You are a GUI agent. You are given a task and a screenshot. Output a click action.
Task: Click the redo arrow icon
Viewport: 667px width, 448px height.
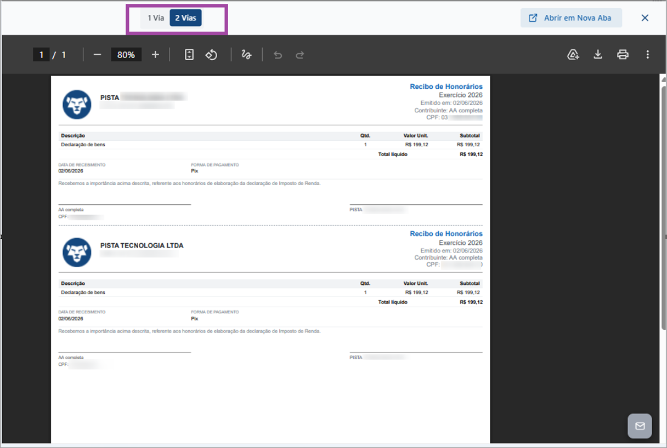(x=300, y=55)
